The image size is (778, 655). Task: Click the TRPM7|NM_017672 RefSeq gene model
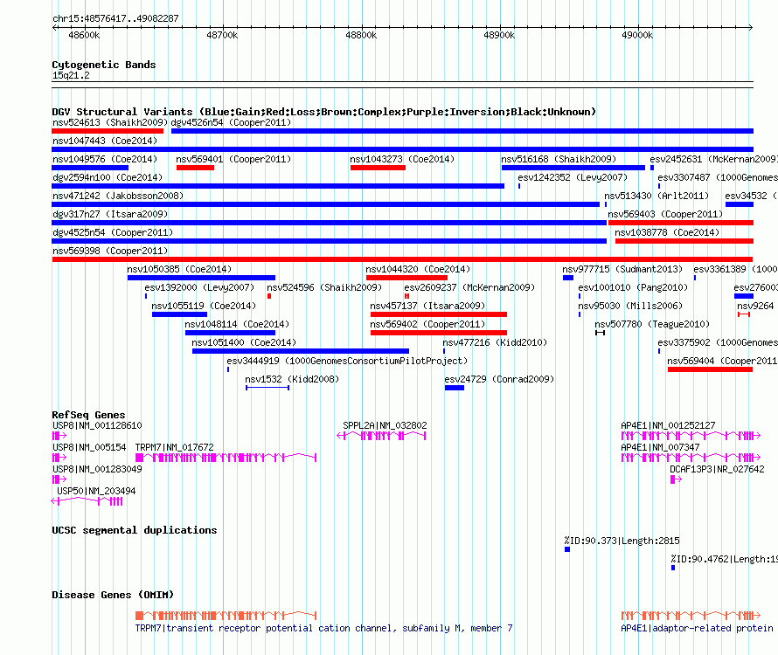coord(226,458)
